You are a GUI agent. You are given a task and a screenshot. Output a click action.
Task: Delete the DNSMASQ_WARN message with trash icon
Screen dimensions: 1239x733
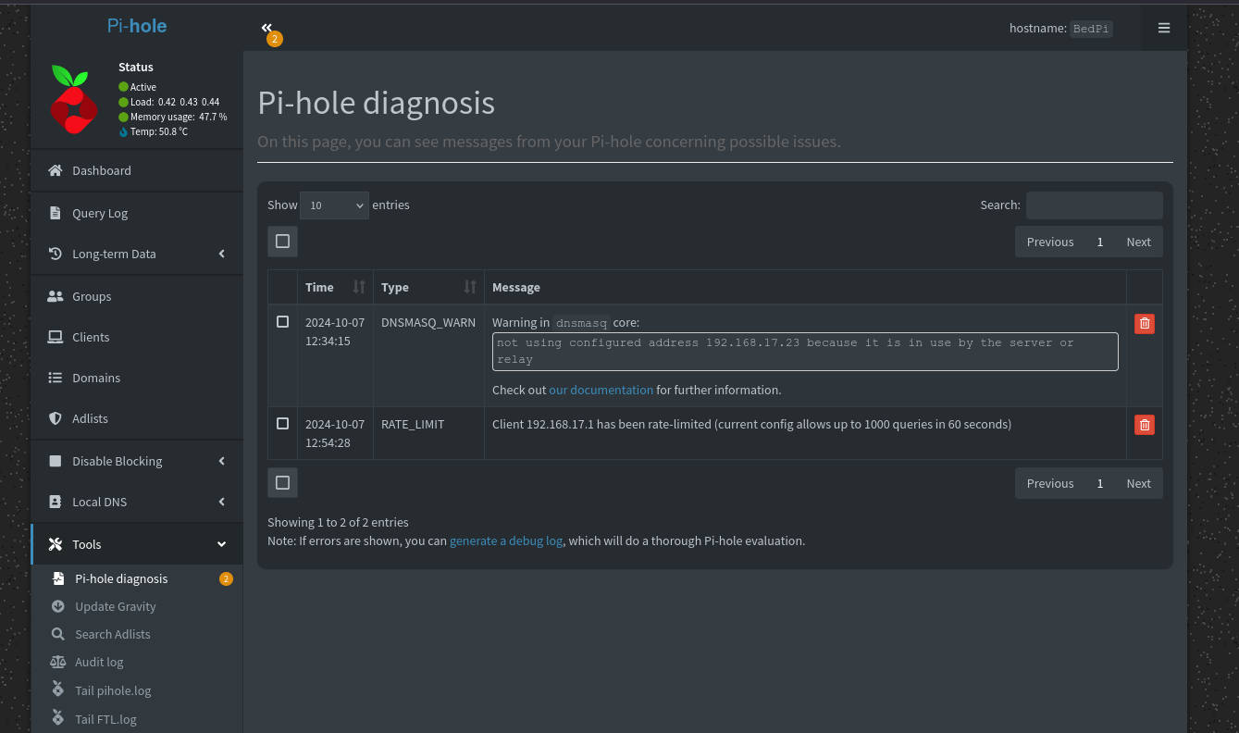click(x=1144, y=324)
